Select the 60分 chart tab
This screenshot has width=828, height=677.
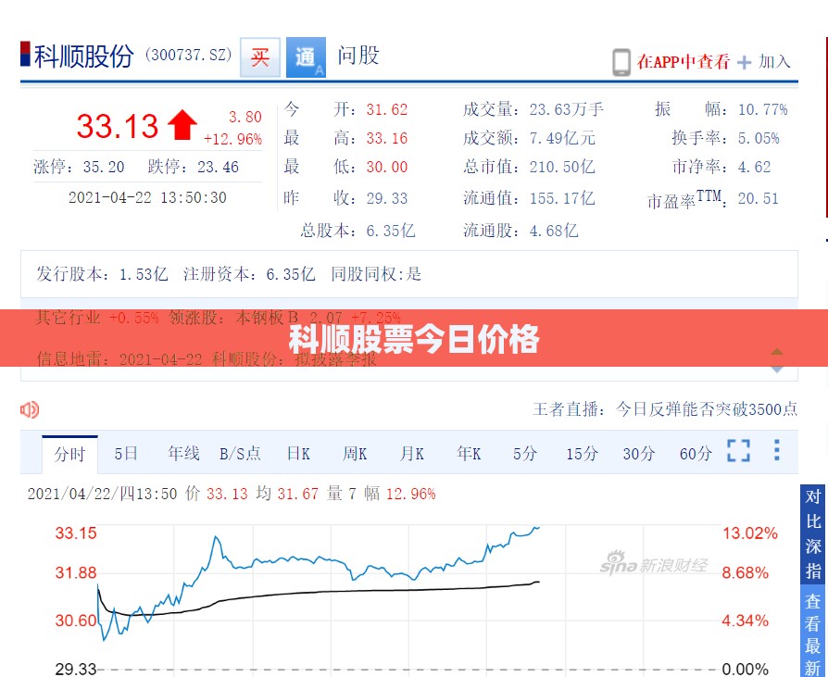[696, 454]
